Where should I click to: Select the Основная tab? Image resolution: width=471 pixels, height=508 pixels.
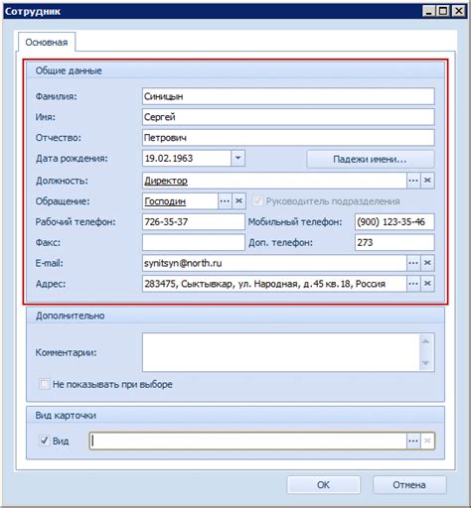(47, 43)
